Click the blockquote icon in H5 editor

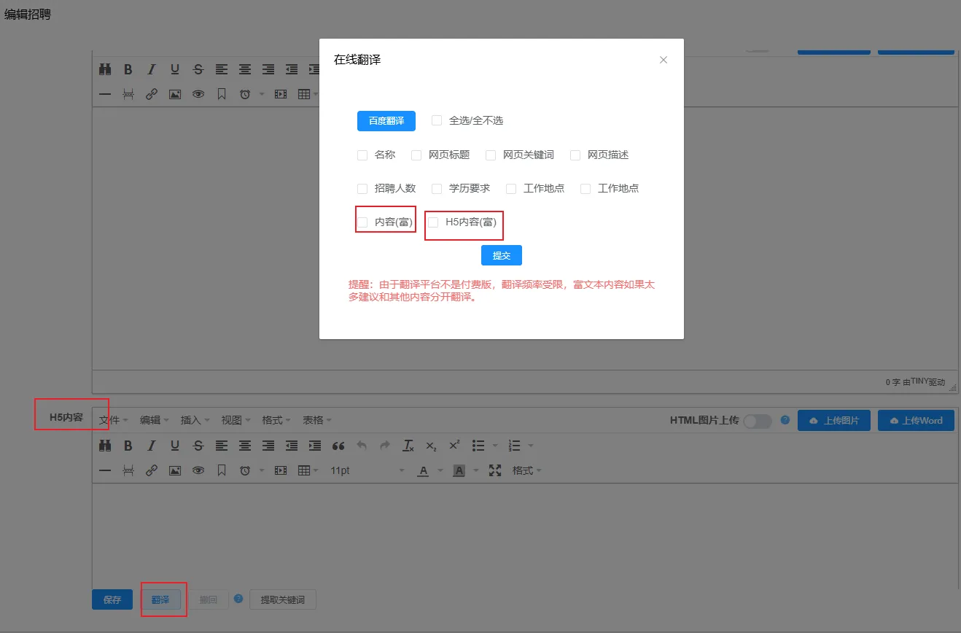tap(338, 446)
